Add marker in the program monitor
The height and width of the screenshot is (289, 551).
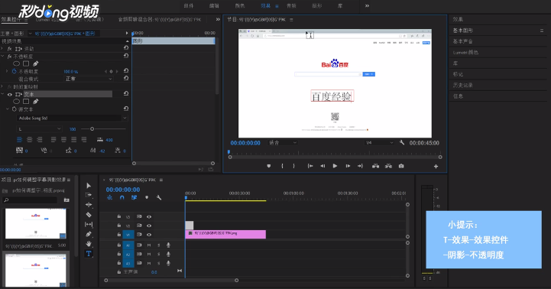click(x=269, y=166)
